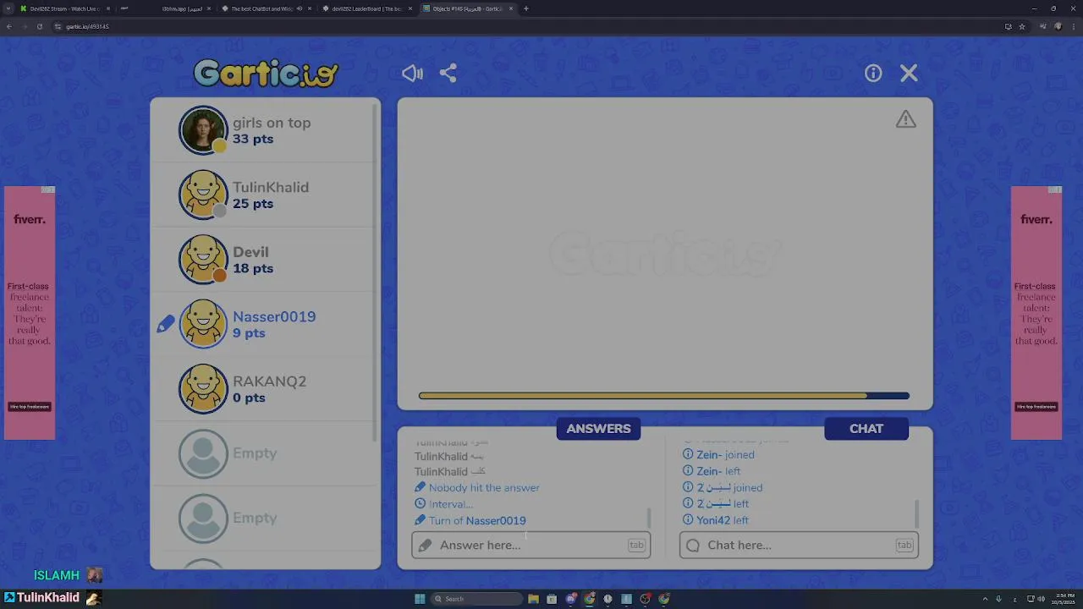This screenshot has width=1083, height=609.
Task: Click the avatar of girls on top
Action: (x=203, y=130)
